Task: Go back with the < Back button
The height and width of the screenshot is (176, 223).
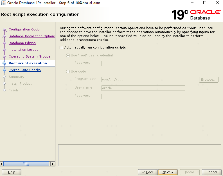Action: [x=148, y=172]
